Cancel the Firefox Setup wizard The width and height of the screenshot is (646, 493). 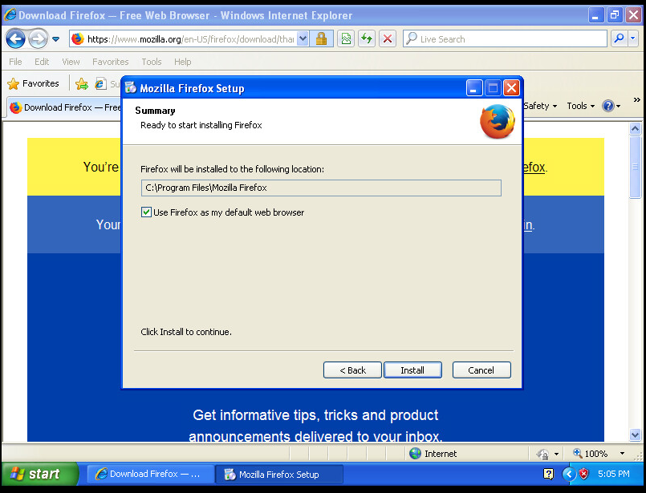click(481, 370)
